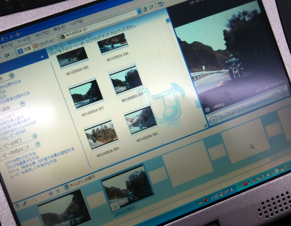
Task: Open the 再生(P) menu
Action: (59, 28)
